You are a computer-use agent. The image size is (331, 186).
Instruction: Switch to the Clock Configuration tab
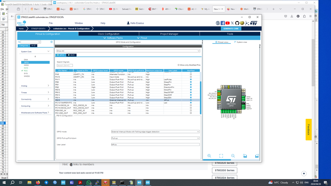pyautogui.click(x=108, y=34)
